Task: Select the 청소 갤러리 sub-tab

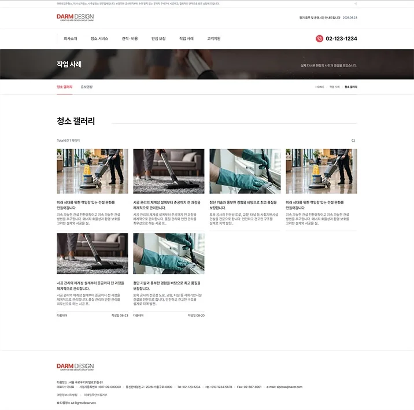Action: (x=64, y=87)
